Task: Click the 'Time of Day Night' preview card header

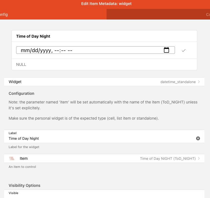Action: click(x=33, y=36)
